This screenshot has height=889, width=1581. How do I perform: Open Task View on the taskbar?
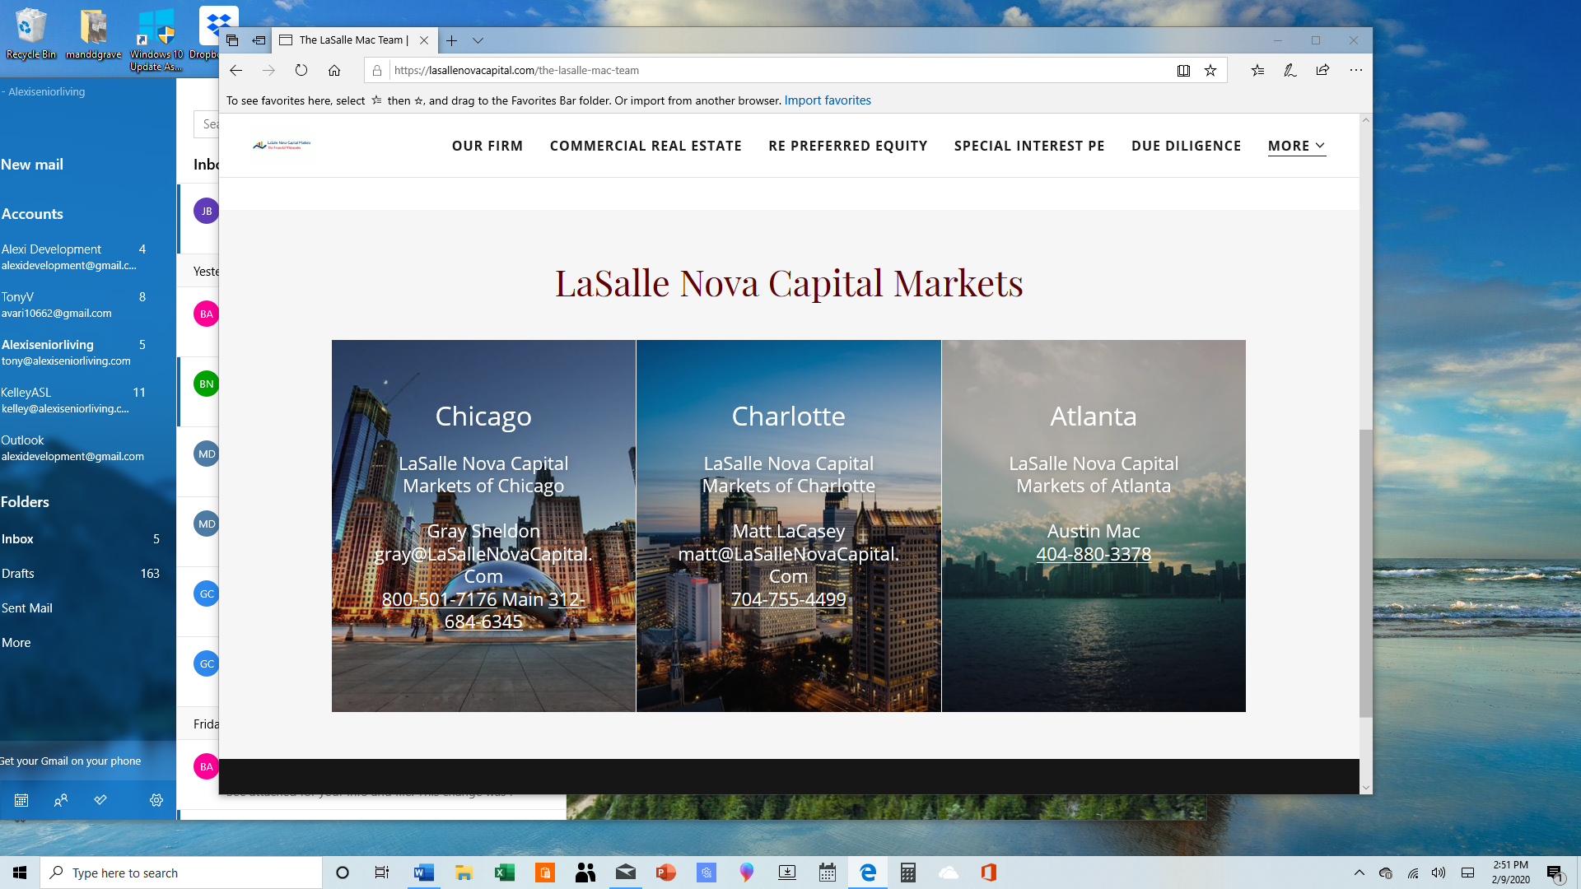(x=382, y=873)
